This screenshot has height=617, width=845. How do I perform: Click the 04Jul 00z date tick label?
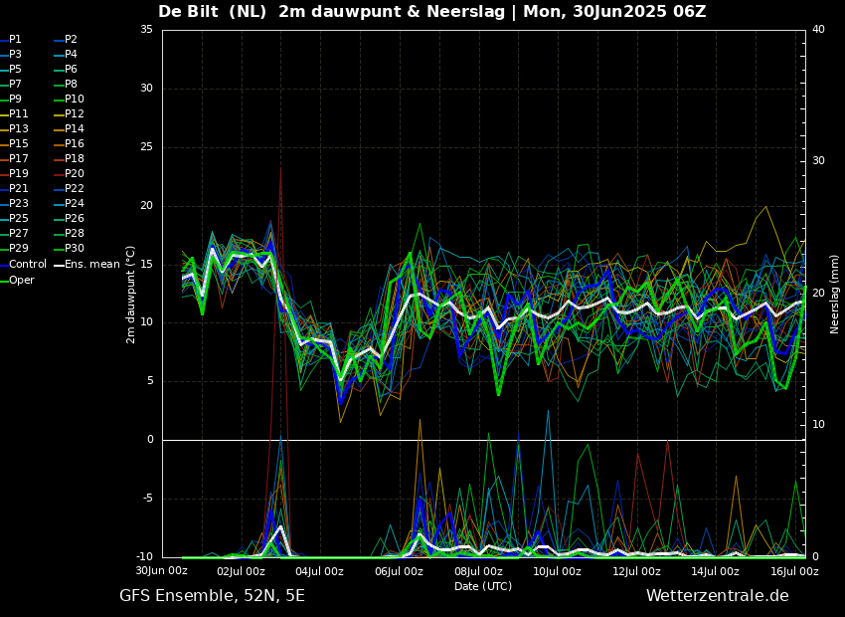pos(319,571)
